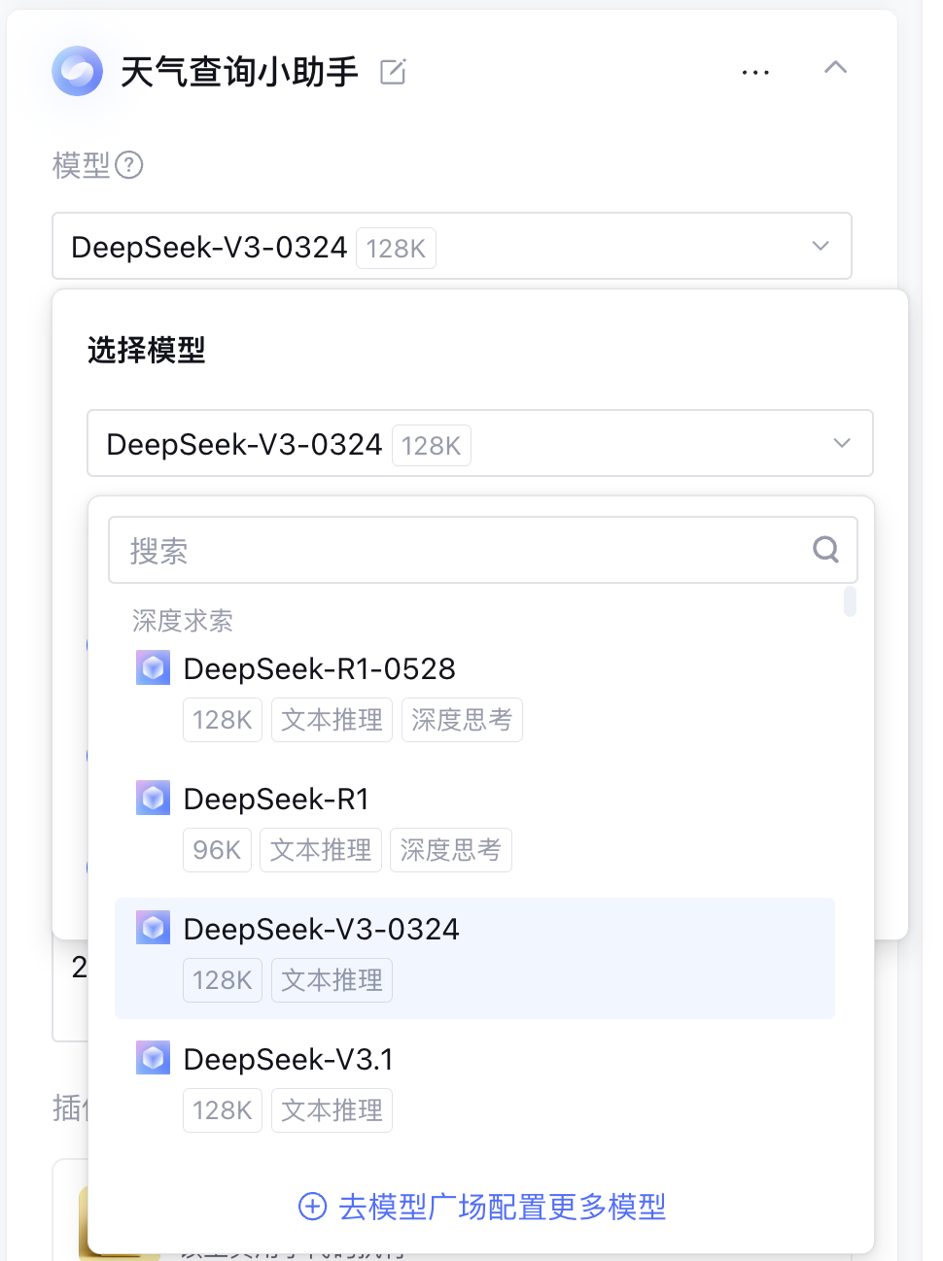
Task: Open the top DeepSeek-V3-0324 model dropdown
Action: pos(452,246)
